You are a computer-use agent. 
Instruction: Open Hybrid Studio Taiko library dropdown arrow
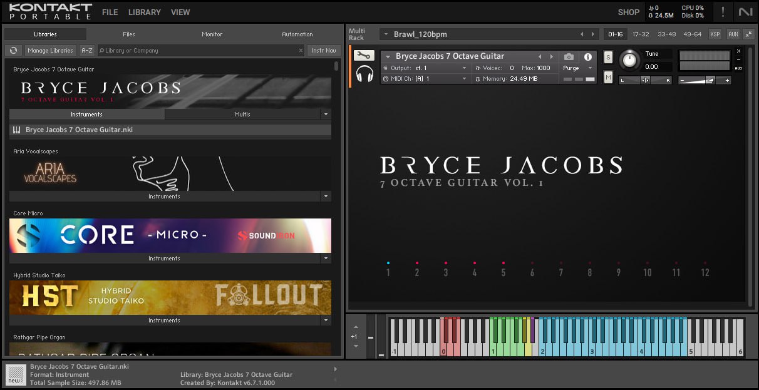point(325,321)
